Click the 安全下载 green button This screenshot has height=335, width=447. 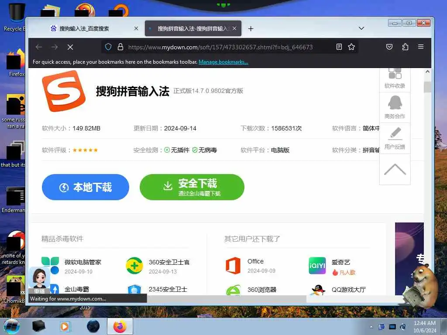(192, 187)
